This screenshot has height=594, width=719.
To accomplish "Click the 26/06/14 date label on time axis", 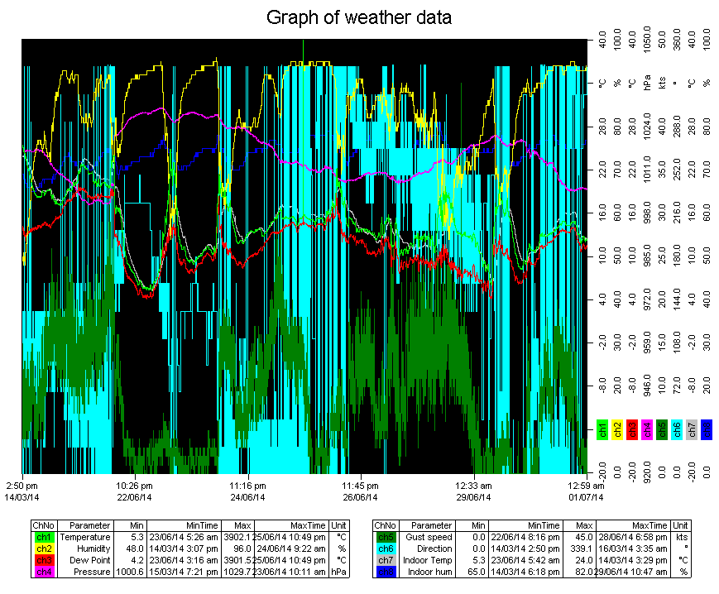I will (360, 497).
